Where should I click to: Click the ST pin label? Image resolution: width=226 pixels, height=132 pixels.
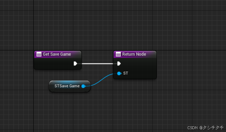pyautogui.click(x=125, y=73)
